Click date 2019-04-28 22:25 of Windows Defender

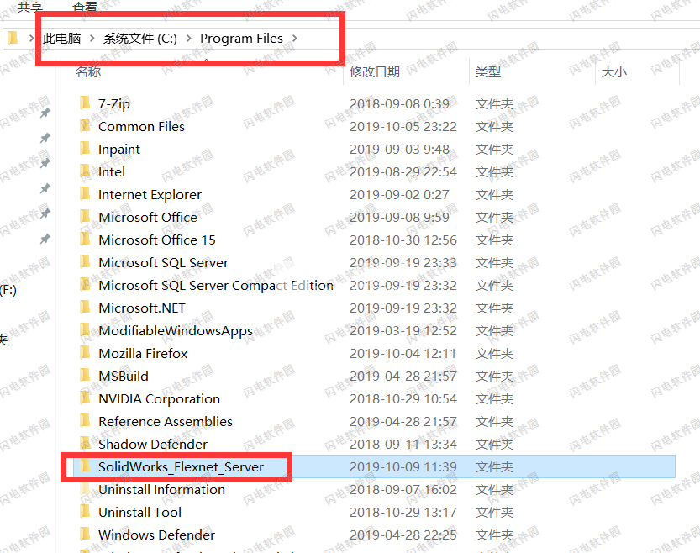tap(403, 535)
